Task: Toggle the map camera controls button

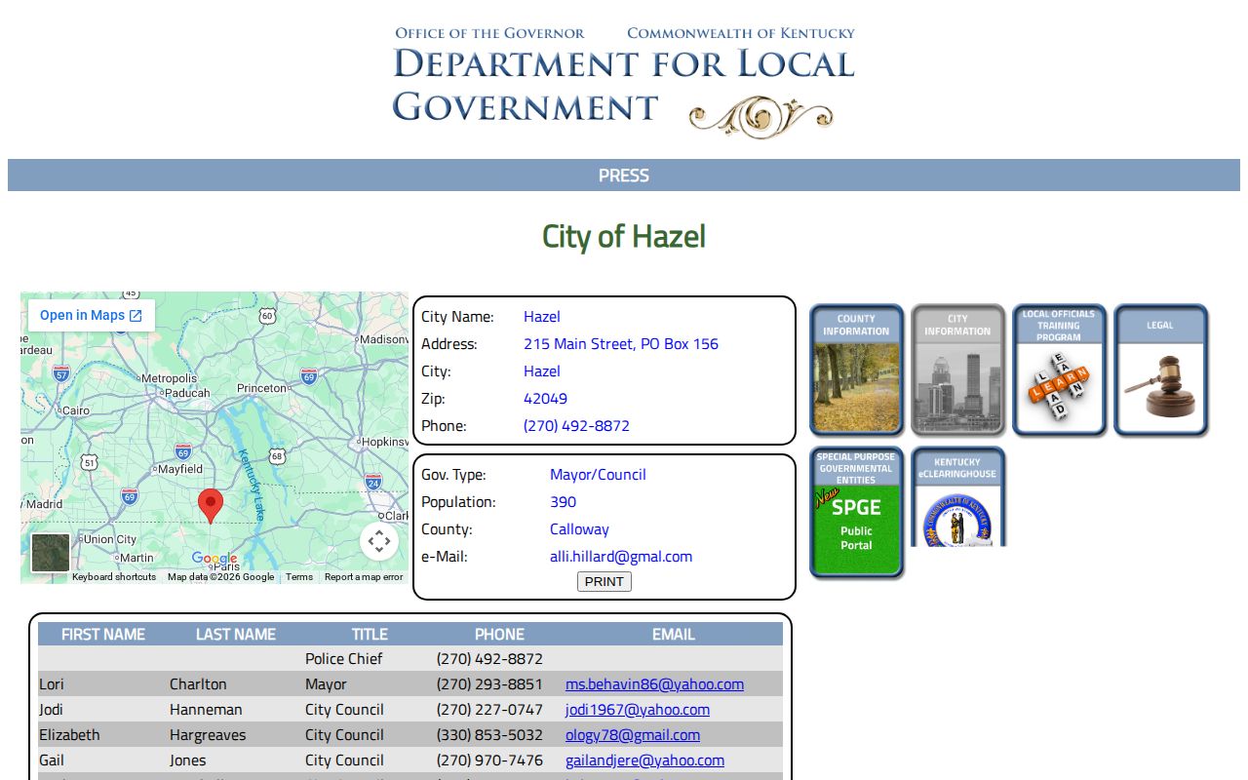Action: [379, 541]
